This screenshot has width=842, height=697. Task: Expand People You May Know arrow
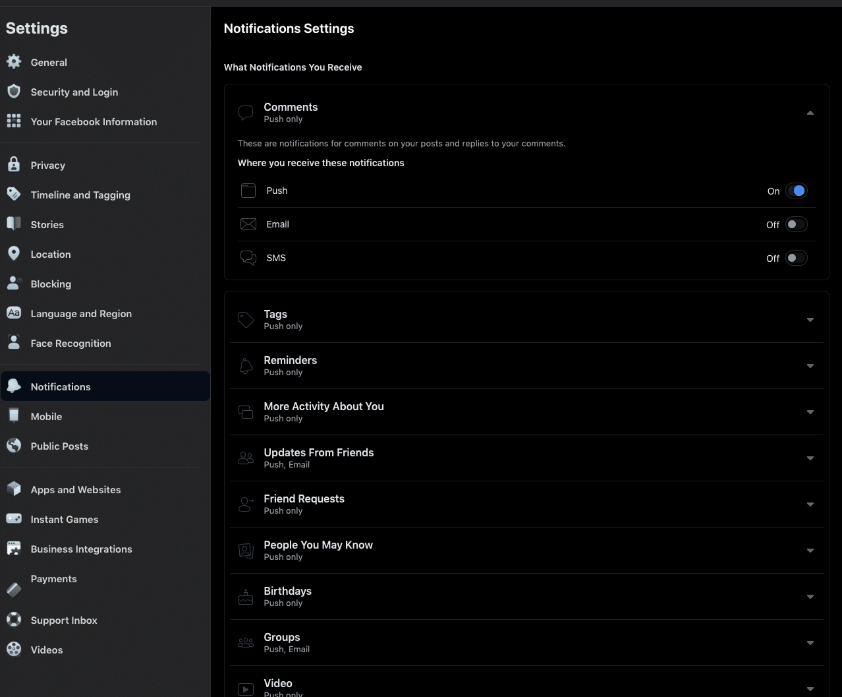tap(810, 551)
